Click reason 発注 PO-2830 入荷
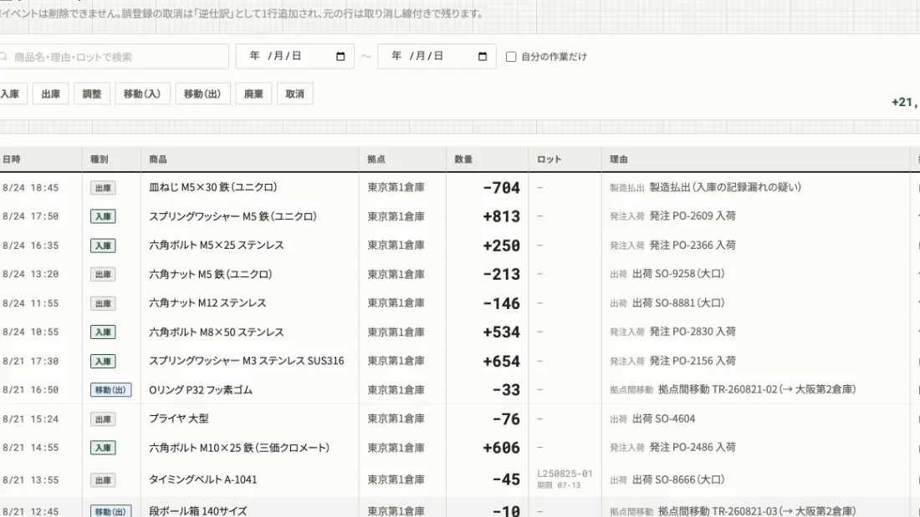This screenshot has width=920, height=517. tap(693, 332)
